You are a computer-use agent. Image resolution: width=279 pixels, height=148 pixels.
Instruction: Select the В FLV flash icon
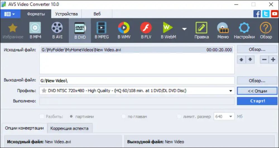[x=146, y=28]
